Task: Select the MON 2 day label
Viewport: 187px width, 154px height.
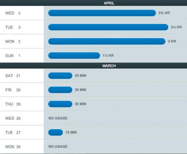Action: (x=13, y=41)
